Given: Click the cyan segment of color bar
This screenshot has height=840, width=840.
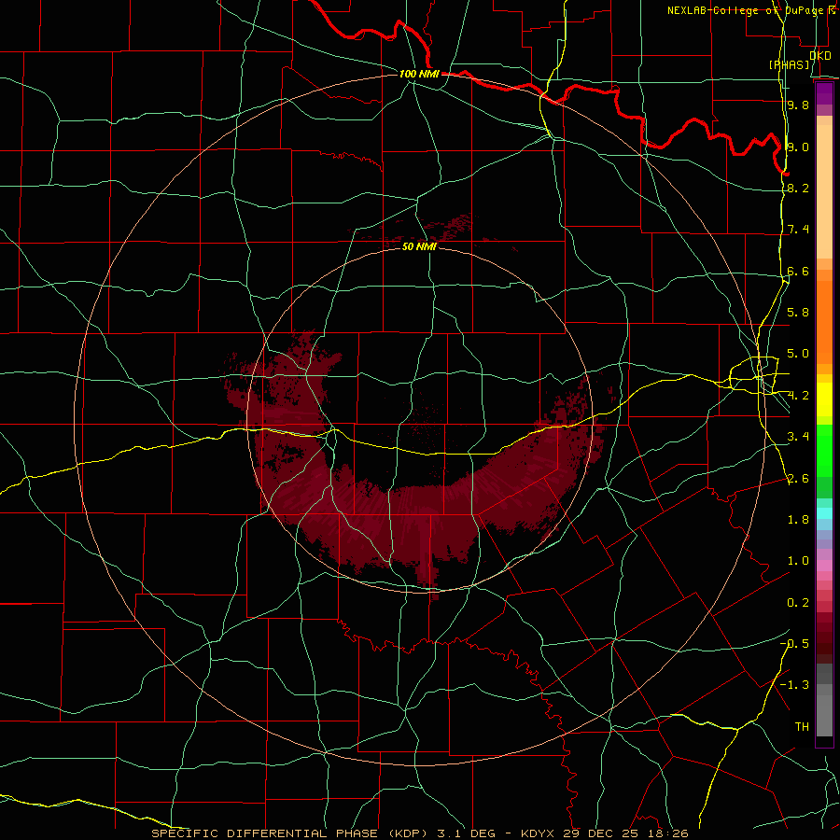Looking at the screenshot, I should point(824,513).
